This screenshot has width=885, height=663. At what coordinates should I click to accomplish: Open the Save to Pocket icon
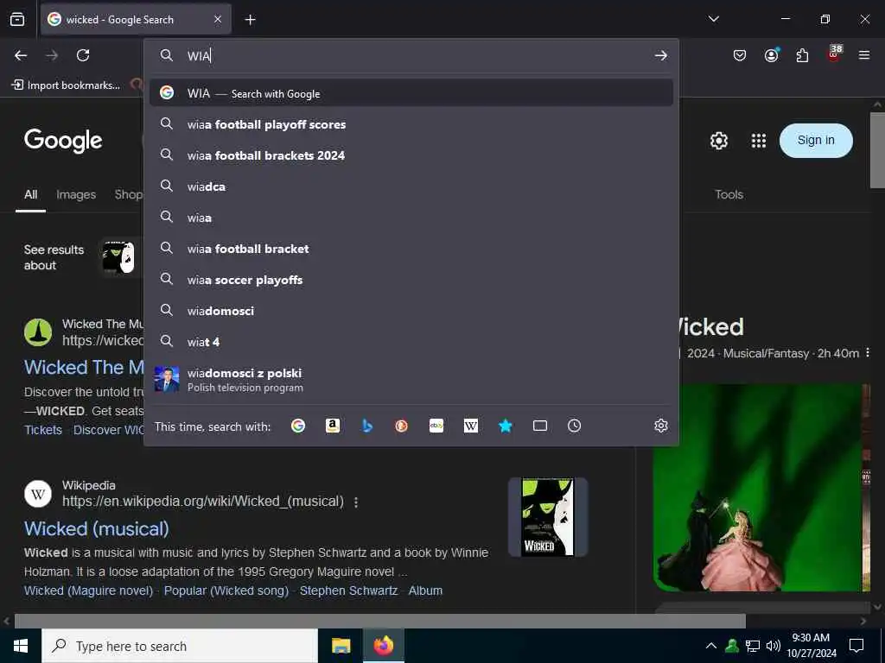[740, 55]
